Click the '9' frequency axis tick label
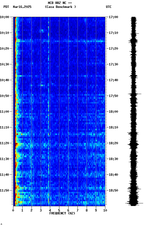 [x=96, y=210]
